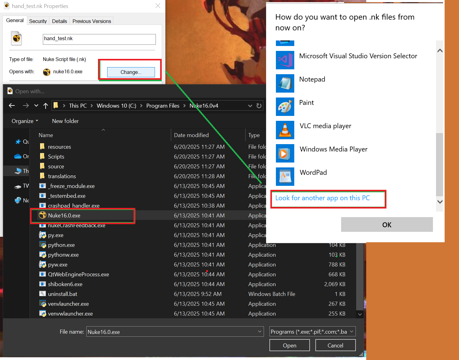Select python.exe file
Viewport: 459px width, 360px height.
pyautogui.click(x=61, y=245)
